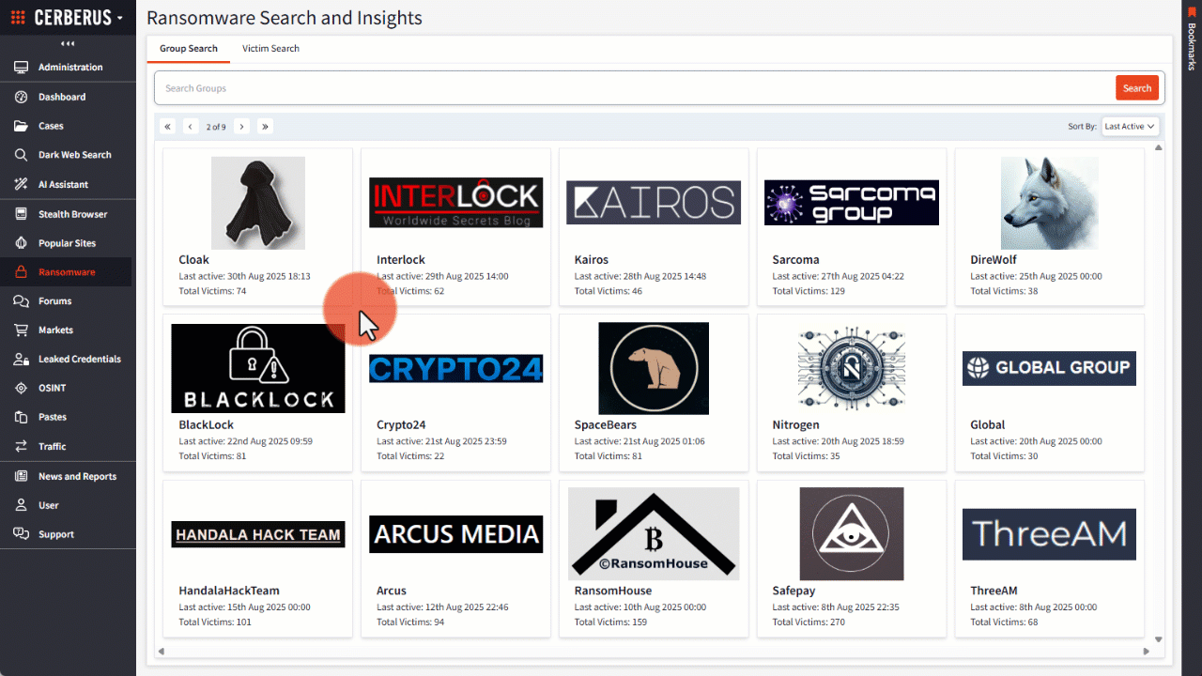Viewport: 1202px width, 676px height.
Task: Click the Dashboard gauge icon
Action: 21,97
